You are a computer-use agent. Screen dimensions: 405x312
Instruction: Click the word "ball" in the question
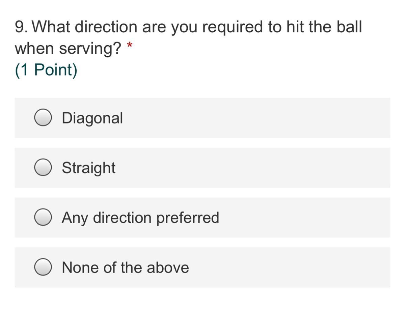(x=349, y=27)
